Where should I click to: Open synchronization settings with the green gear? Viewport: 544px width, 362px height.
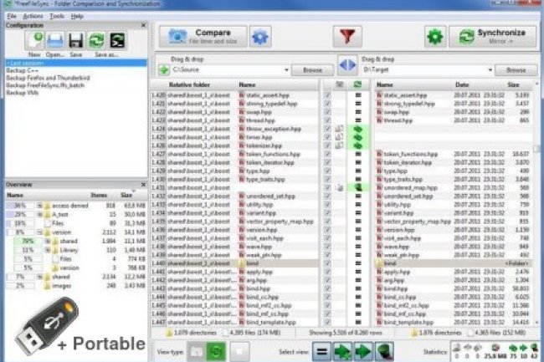[435, 37]
